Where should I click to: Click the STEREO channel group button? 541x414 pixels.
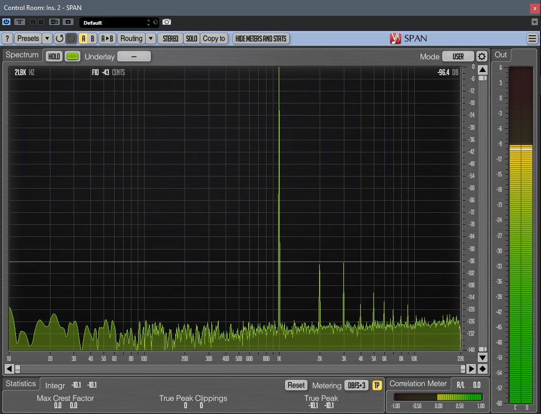pos(170,38)
